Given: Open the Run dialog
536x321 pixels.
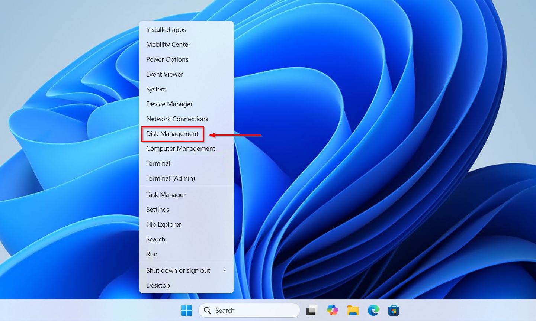Looking at the screenshot, I should click(152, 254).
